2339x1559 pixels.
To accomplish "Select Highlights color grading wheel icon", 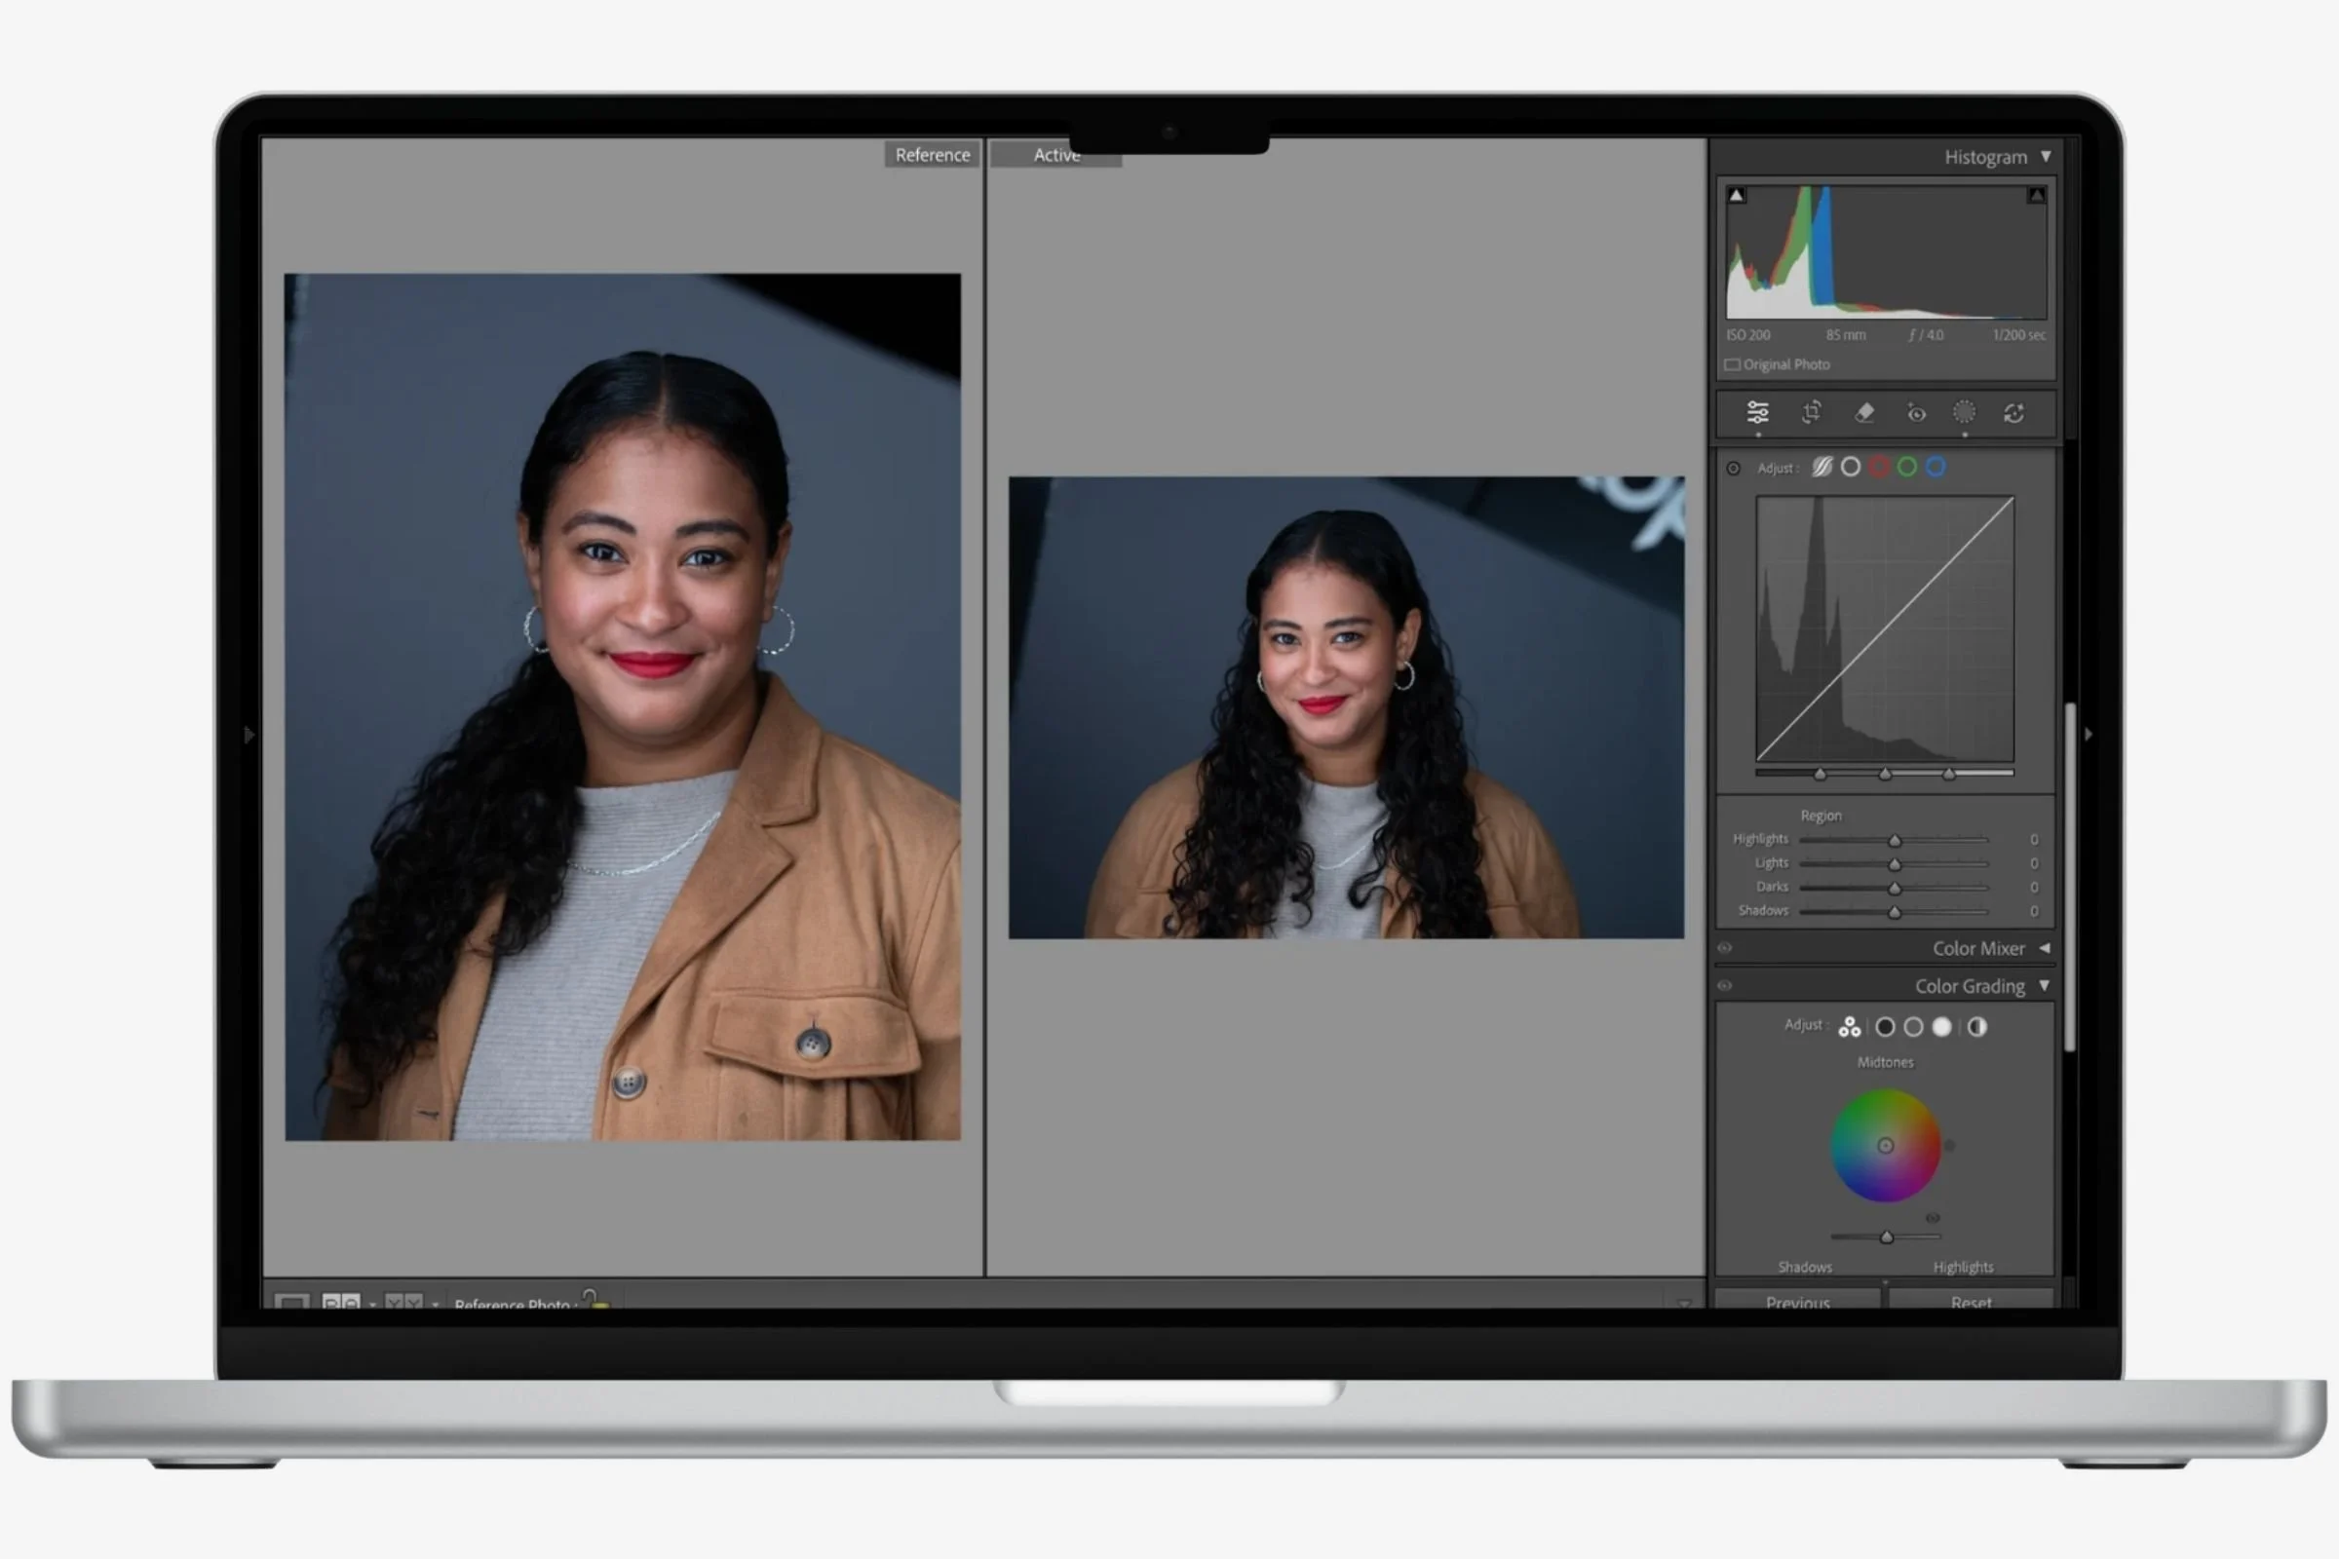I will pyautogui.click(x=1941, y=1027).
